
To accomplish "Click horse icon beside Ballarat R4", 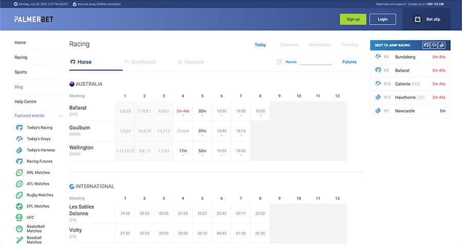I will [x=378, y=70].
